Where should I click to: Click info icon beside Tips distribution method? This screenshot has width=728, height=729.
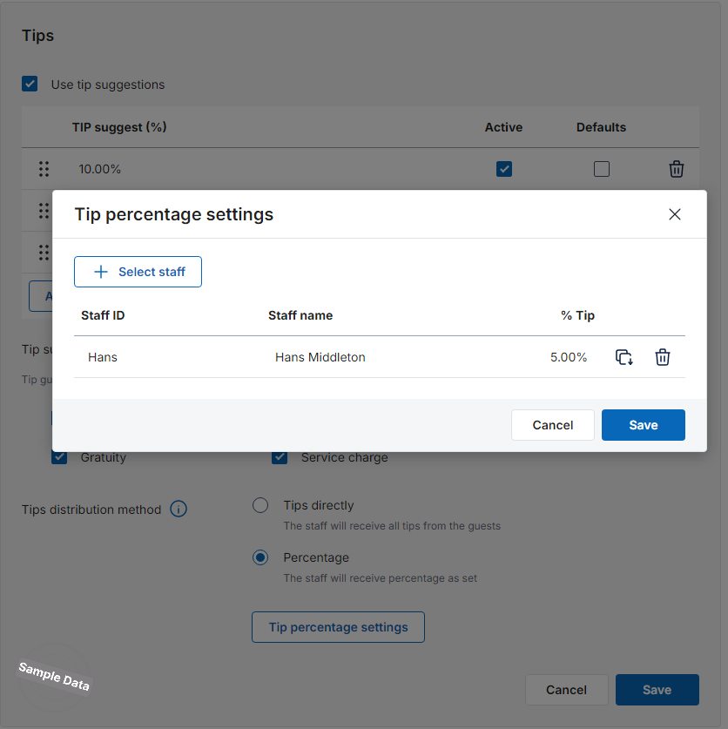[179, 510]
